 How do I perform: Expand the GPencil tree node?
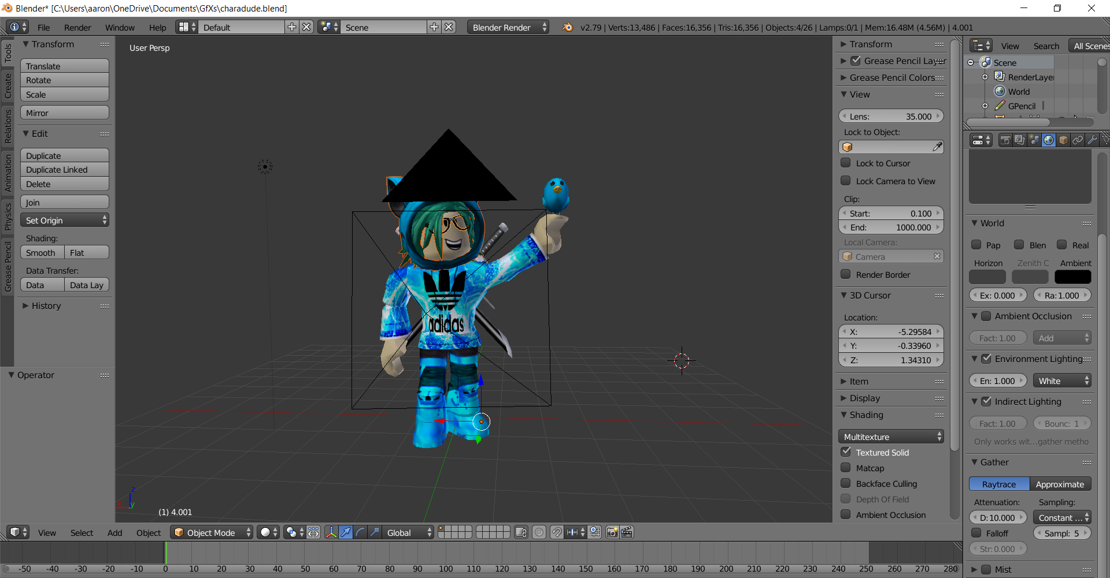click(x=985, y=106)
